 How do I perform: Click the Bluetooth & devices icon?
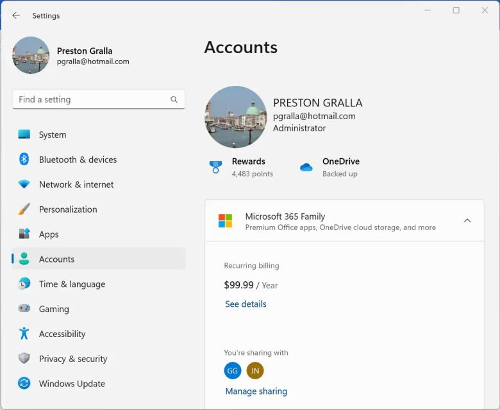coord(24,160)
